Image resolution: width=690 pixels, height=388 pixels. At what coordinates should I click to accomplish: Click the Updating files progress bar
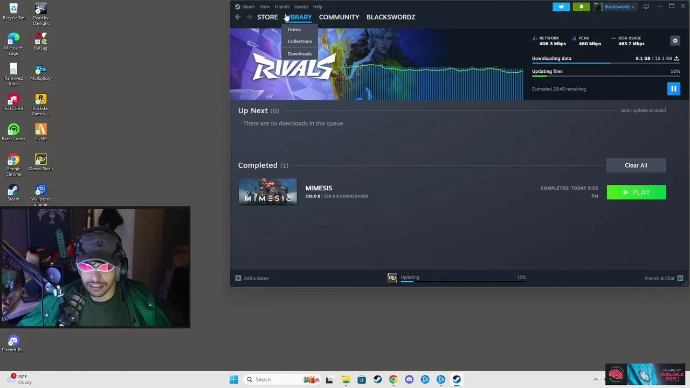pyautogui.click(x=605, y=76)
